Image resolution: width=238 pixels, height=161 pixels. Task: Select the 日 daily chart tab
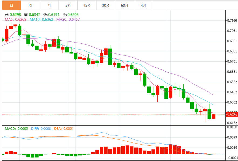pos(11,5)
